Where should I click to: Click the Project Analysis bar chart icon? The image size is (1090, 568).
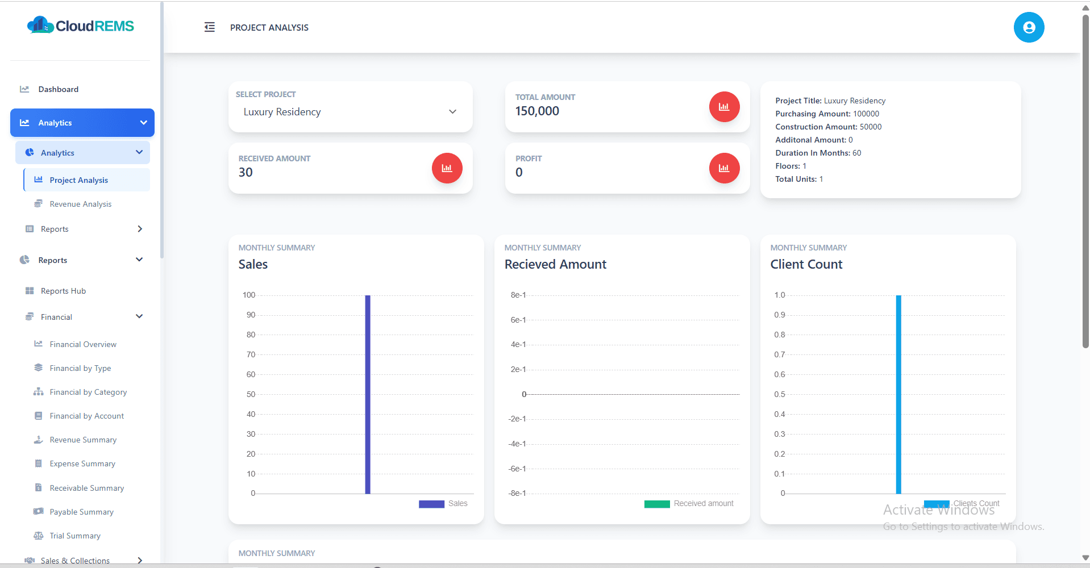pyautogui.click(x=39, y=179)
